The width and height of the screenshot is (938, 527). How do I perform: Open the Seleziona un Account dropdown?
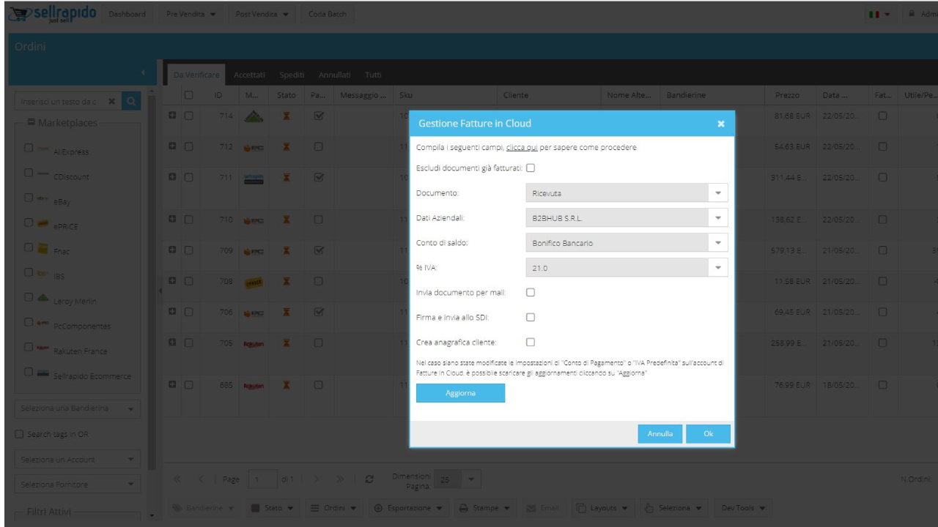coord(77,460)
